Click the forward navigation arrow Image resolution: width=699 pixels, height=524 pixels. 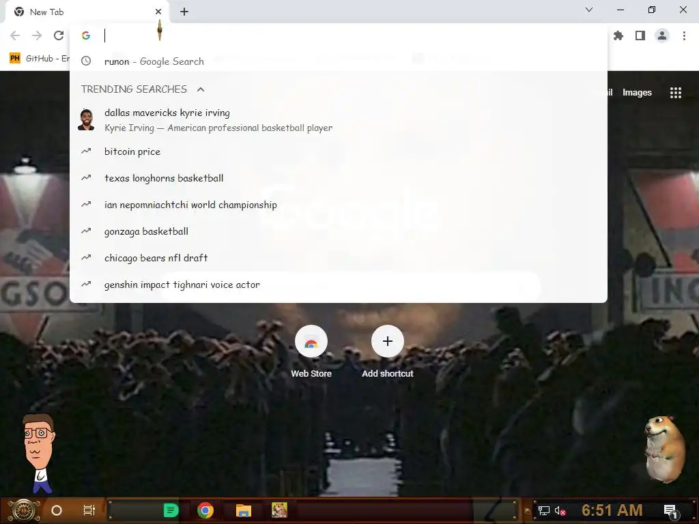click(37, 35)
